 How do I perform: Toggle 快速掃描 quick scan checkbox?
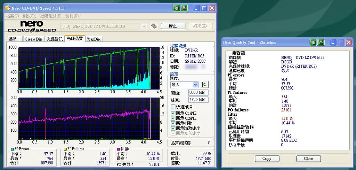(x=173, y=107)
